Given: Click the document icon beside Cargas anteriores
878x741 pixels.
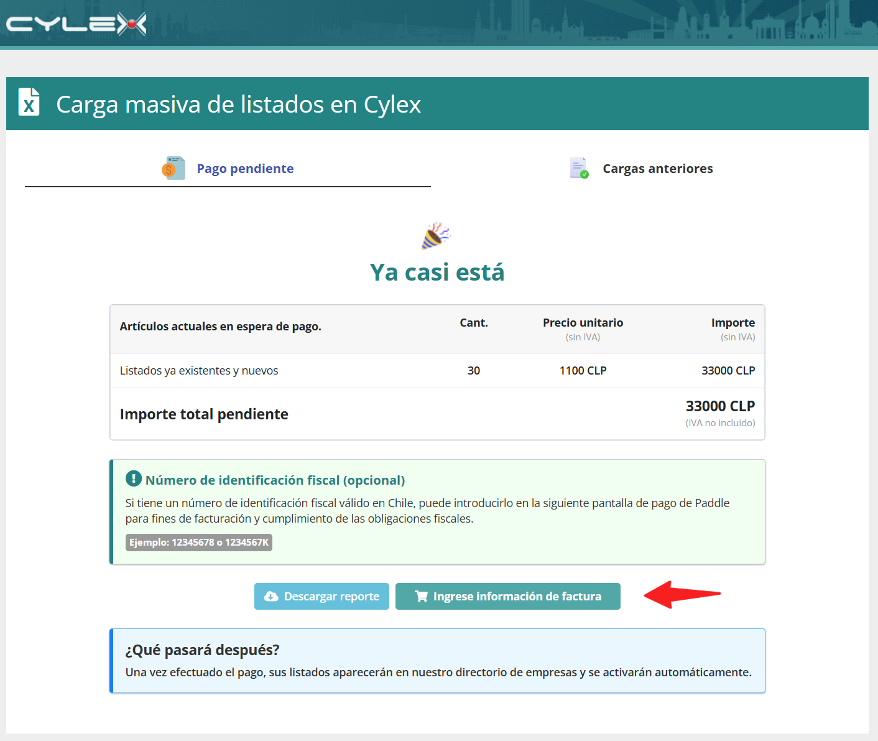Looking at the screenshot, I should point(580,168).
